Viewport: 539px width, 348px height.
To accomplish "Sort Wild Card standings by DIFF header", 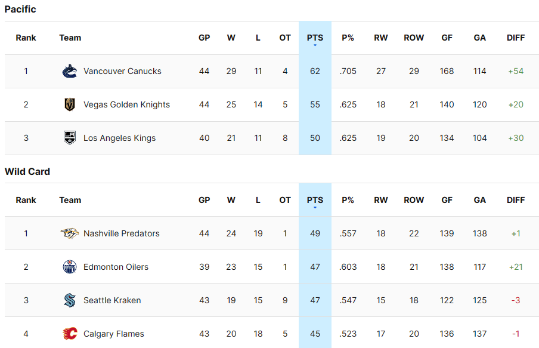I will pyautogui.click(x=516, y=200).
